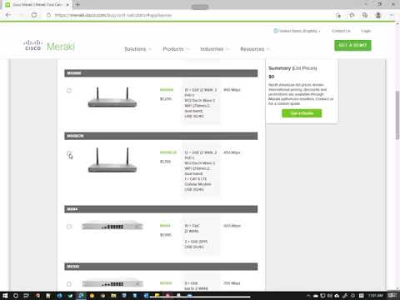Open the browser settings ellipsis menu
This screenshot has width=400, height=300.
(392, 15)
